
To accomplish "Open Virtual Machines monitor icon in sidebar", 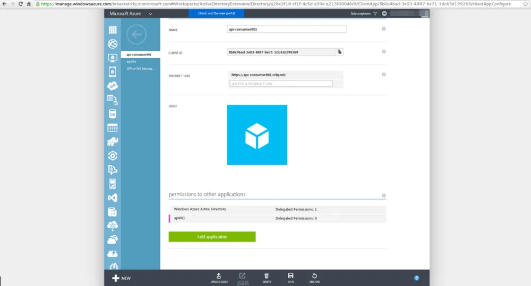I will 113,58.
